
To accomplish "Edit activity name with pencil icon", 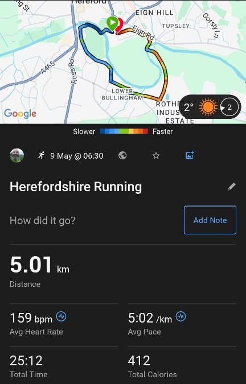I will click(x=232, y=187).
